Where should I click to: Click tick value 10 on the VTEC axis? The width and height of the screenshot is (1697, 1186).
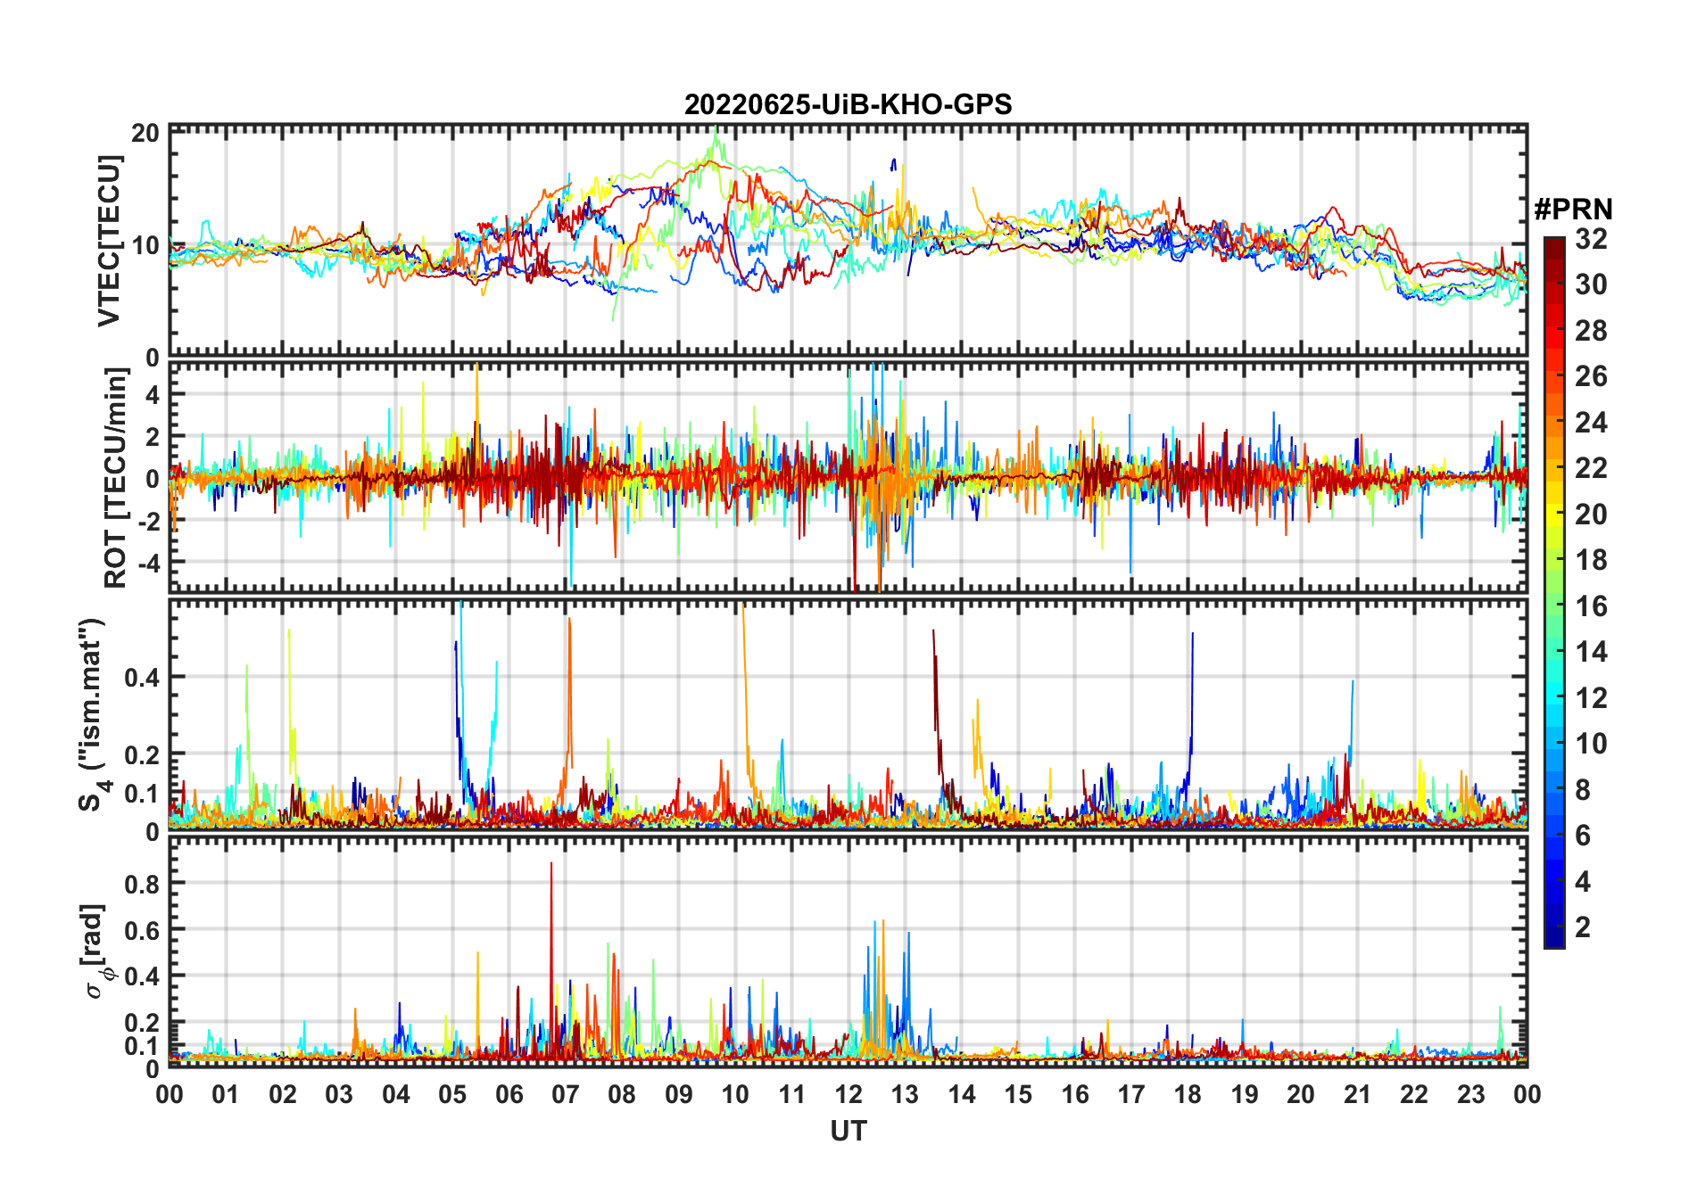click(145, 245)
